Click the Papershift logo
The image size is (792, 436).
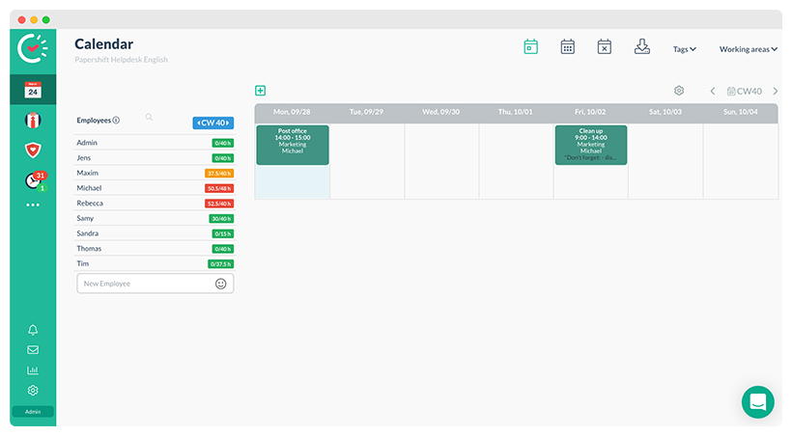coord(33,48)
